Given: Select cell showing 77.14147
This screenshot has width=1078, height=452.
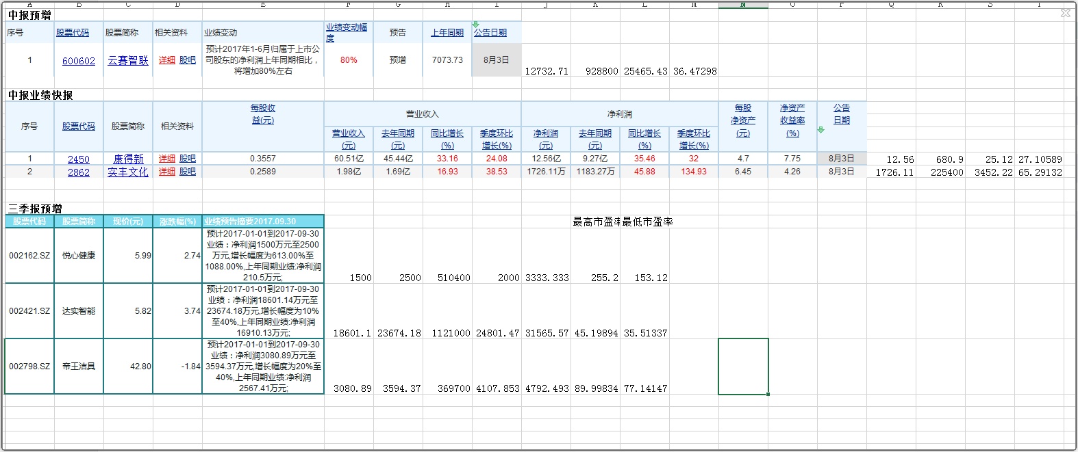Looking at the screenshot, I should pos(644,367).
